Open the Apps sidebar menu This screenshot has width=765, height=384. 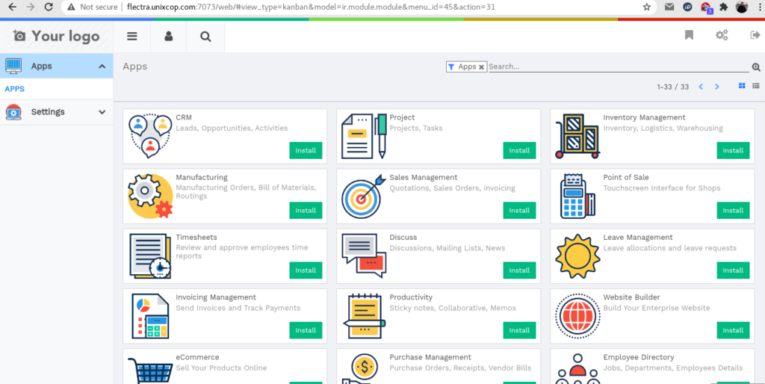click(x=57, y=66)
